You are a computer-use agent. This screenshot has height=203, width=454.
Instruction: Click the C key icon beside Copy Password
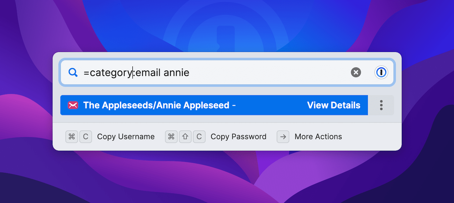tap(199, 137)
